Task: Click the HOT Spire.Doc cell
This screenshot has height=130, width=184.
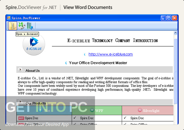Action: click(x=44, y=118)
